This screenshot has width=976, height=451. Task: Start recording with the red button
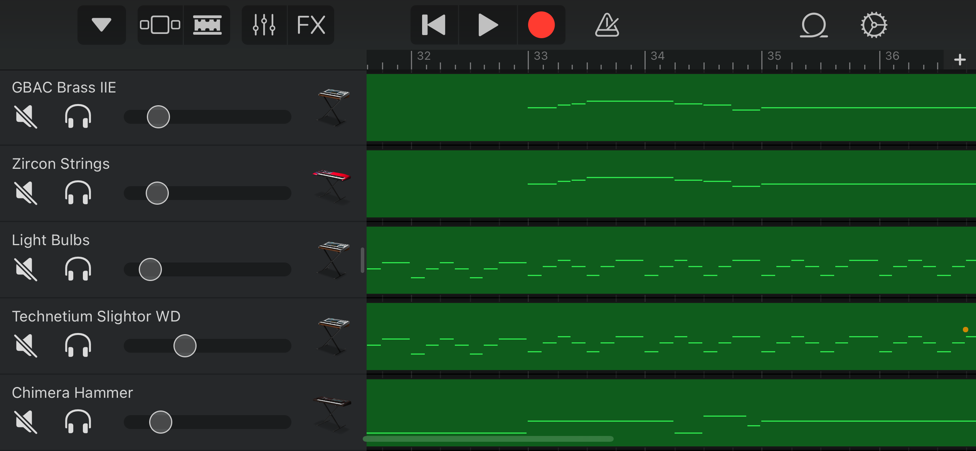pos(541,25)
